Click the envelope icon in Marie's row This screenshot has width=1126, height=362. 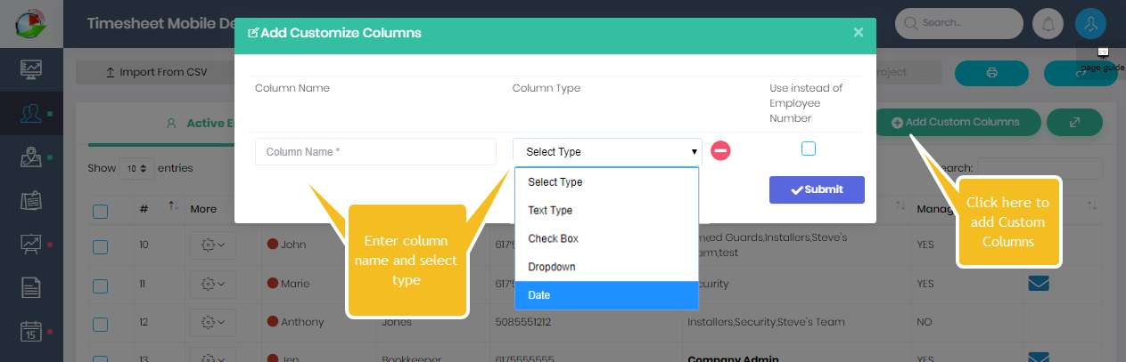click(x=1039, y=284)
